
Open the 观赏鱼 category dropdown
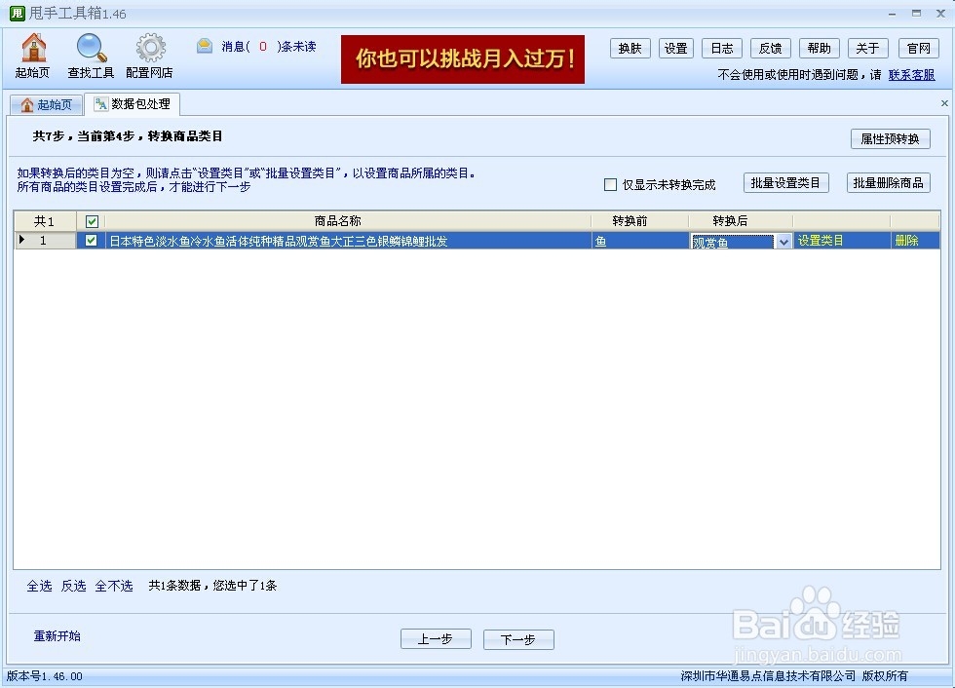coord(736,241)
